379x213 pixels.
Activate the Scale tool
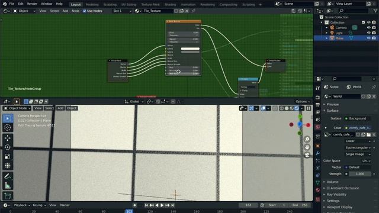(8, 156)
